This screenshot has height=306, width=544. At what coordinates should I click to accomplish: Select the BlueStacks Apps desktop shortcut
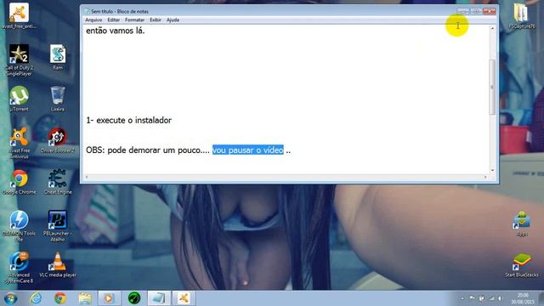(522, 224)
